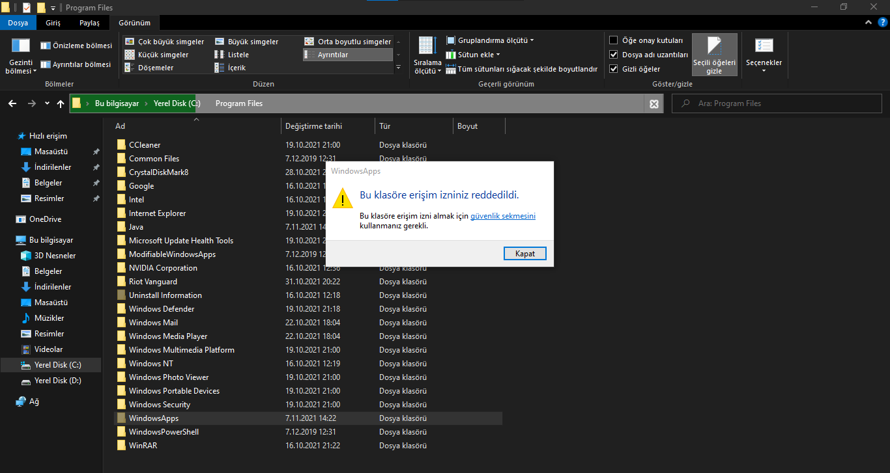Select İçerik layout option
Viewport: 890px width, 473px height.
click(x=231, y=68)
